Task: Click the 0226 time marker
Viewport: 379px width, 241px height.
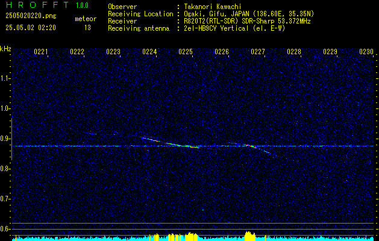Action: click(x=222, y=52)
